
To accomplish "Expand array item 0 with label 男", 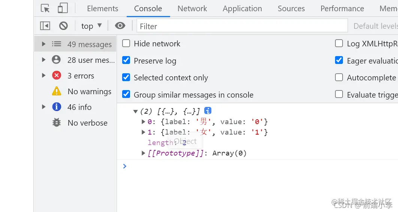I will coord(144,122).
